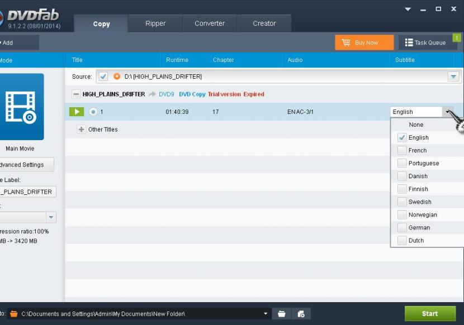Click the ENAC-3/1 audio cell
Image resolution: width=464 pixels, height=325 pixels.
300,112
